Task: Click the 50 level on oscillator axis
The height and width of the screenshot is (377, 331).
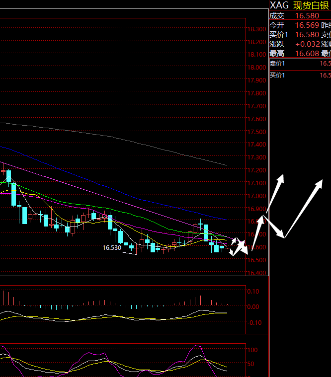Action: tap(250, 364)
